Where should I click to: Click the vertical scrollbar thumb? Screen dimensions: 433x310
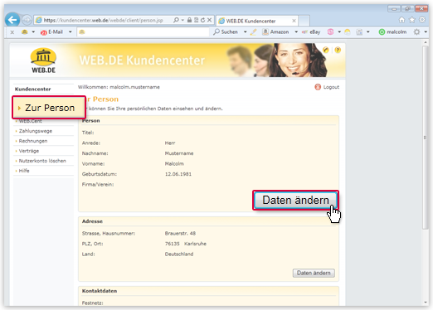coord(425,138)
